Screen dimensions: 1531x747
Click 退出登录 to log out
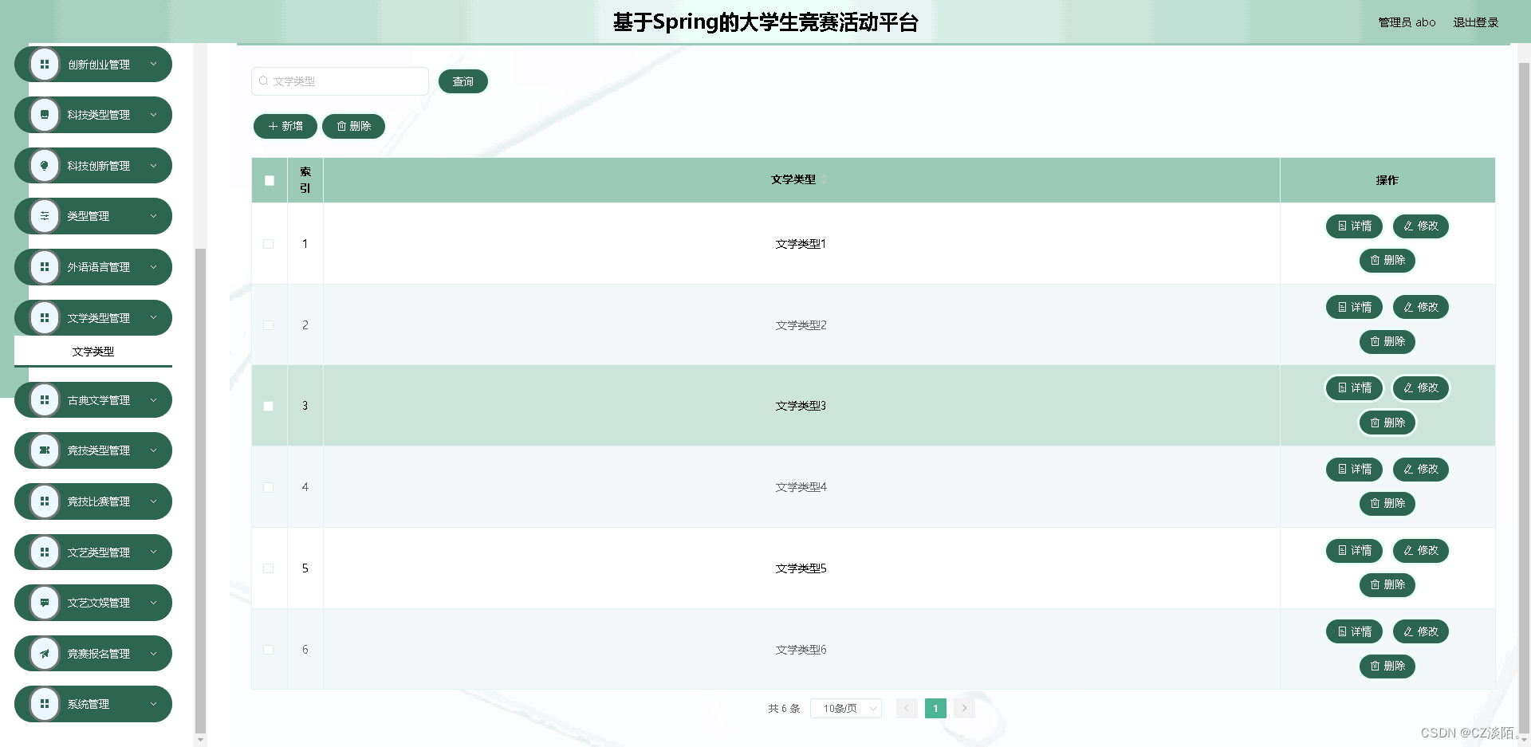pyautogui.click(x=1475, y=22)
